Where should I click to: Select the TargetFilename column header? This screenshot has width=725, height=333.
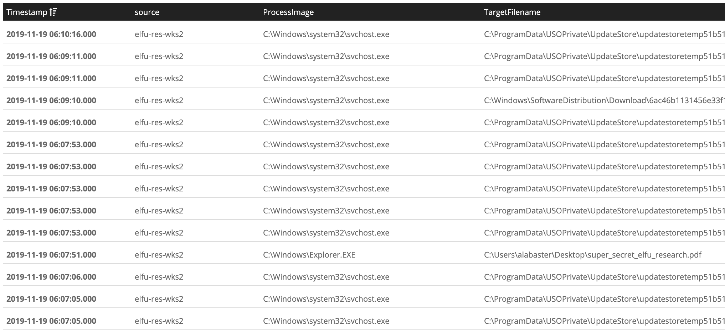[x=512, y=12]
